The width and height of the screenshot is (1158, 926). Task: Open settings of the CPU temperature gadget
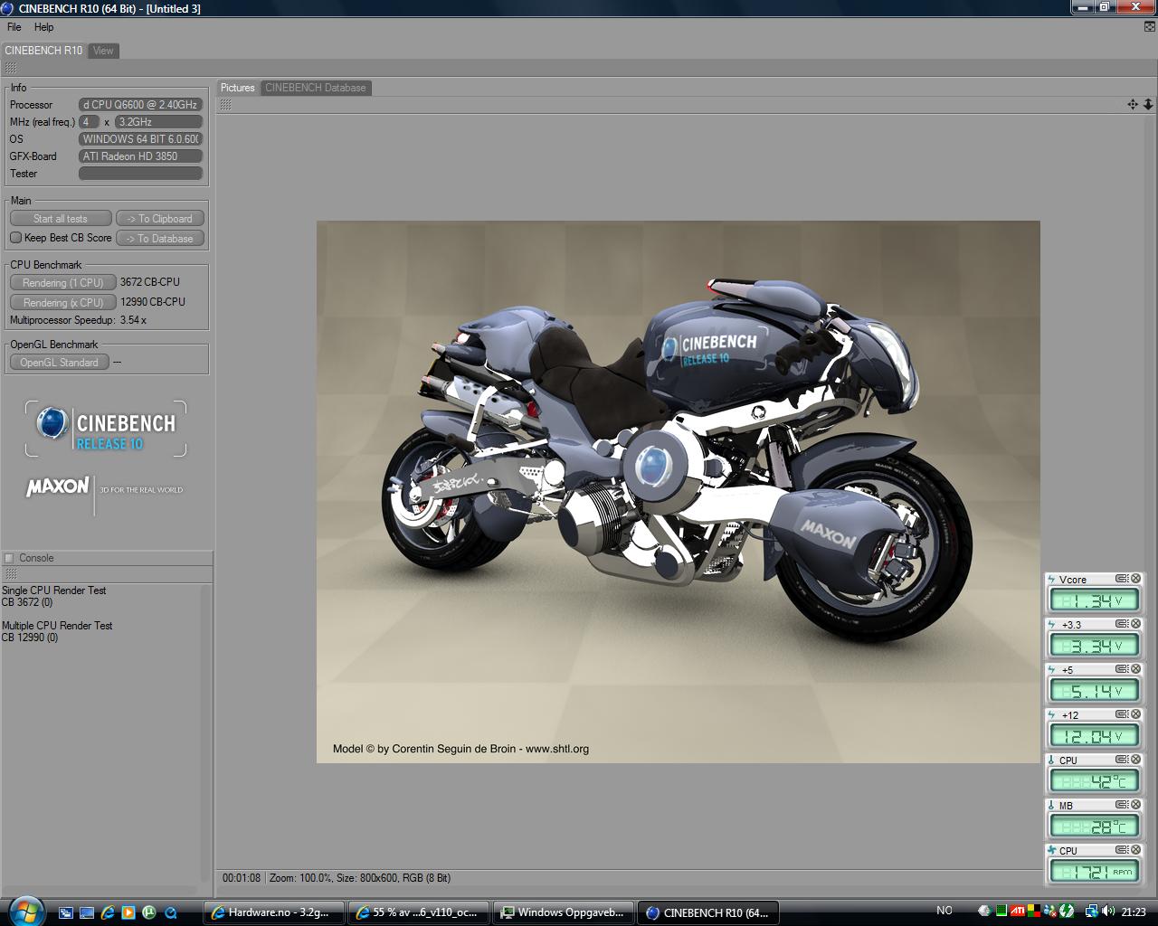pos(1122,760)
